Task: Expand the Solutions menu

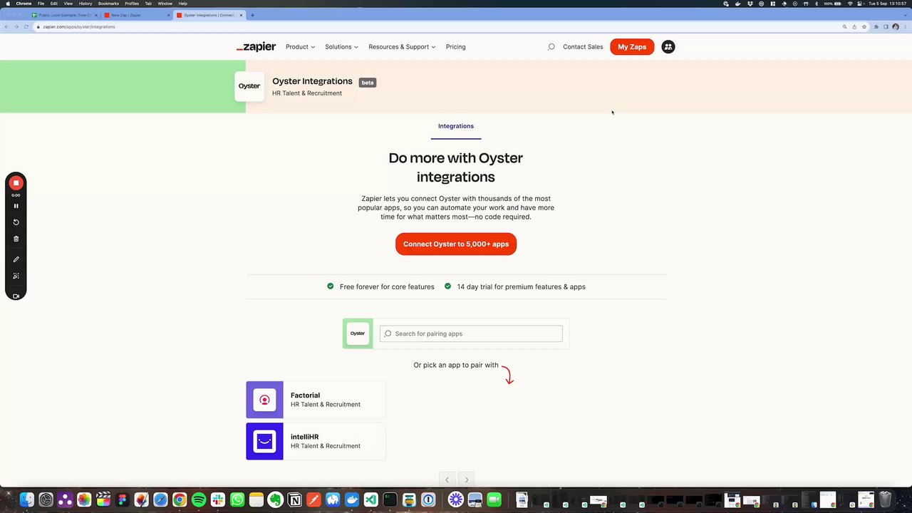Action: tap(341, 47)
